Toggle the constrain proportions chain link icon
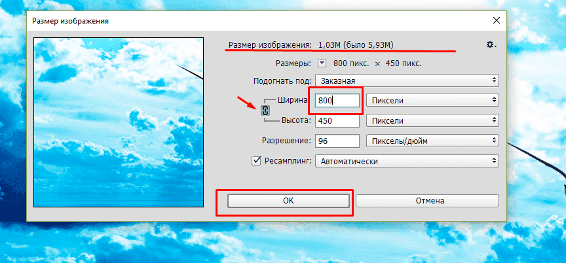This screenshot has width=566, height=263. (266, 111)
